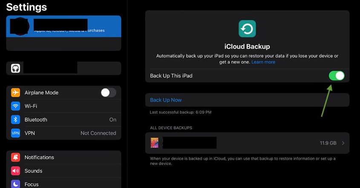This screenshot has height=188, width=360.
Task: Click the Bluetooth icon in sidebar
Action: click(16, 120)
